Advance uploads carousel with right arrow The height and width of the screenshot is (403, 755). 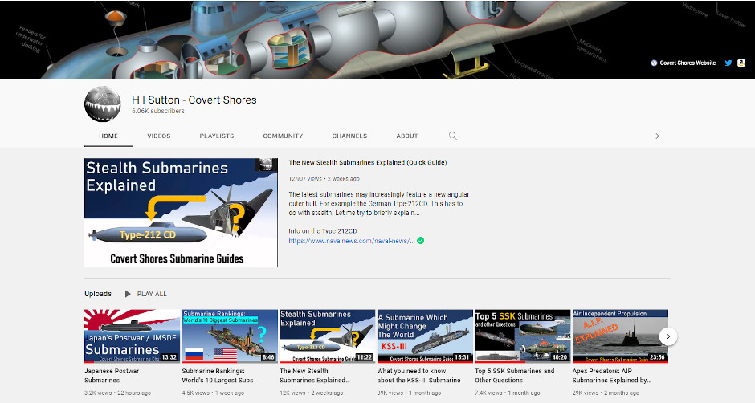(667, 336)
